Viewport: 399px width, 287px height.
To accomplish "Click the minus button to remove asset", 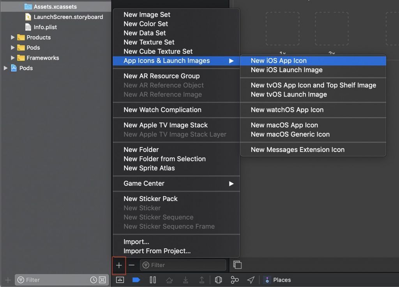I will pyautogui.click(x=132, y=265).
